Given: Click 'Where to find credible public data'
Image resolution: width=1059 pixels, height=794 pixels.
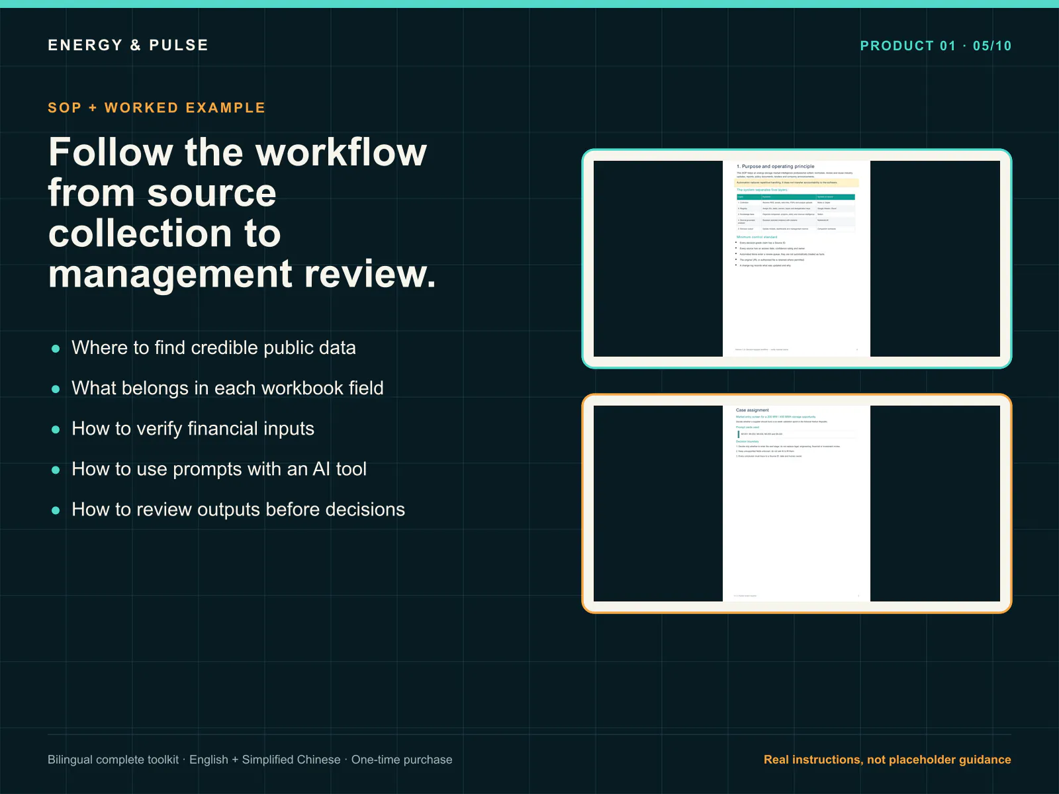Looking at the screenshot, I should (213, 347).
